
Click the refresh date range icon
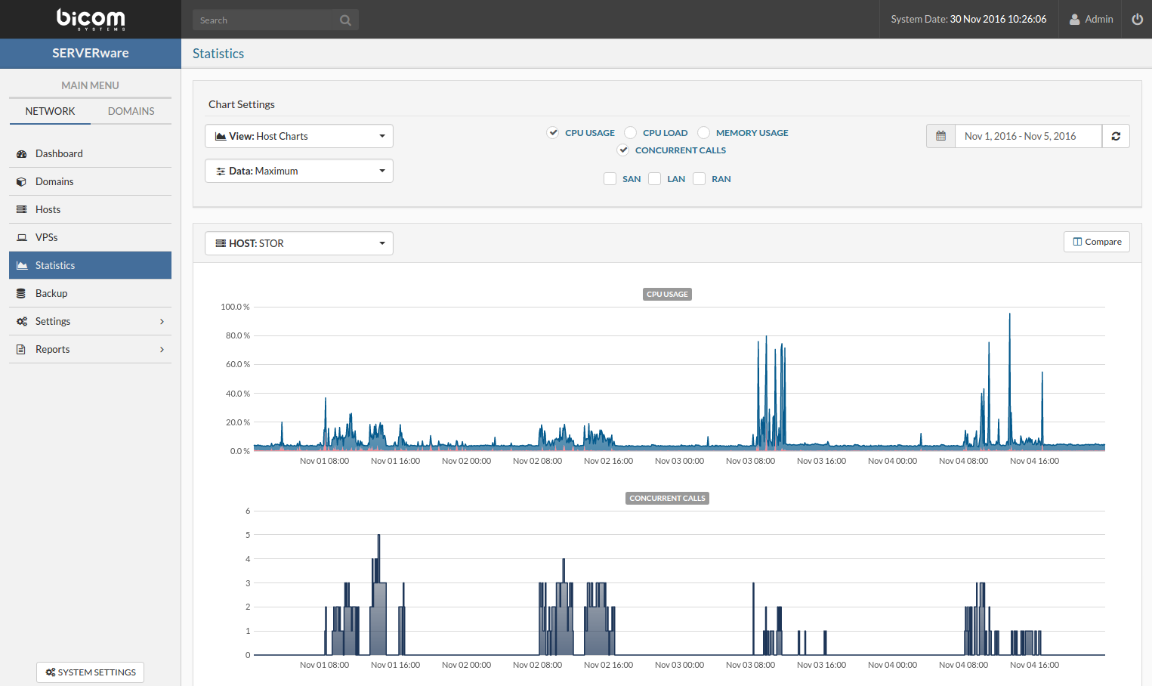(x=1116, y=136)
